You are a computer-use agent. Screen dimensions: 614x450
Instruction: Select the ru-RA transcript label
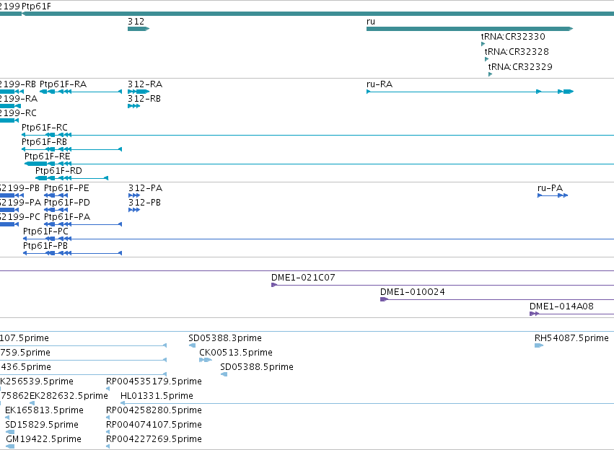(380, 84)
